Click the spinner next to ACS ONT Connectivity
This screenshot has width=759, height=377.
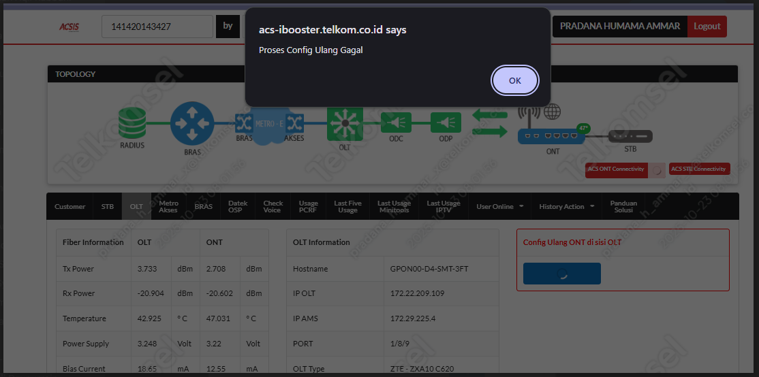click(657, 170)
